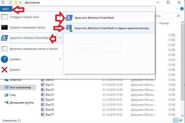Sort by the Размер column header

(x=164, y=23)
